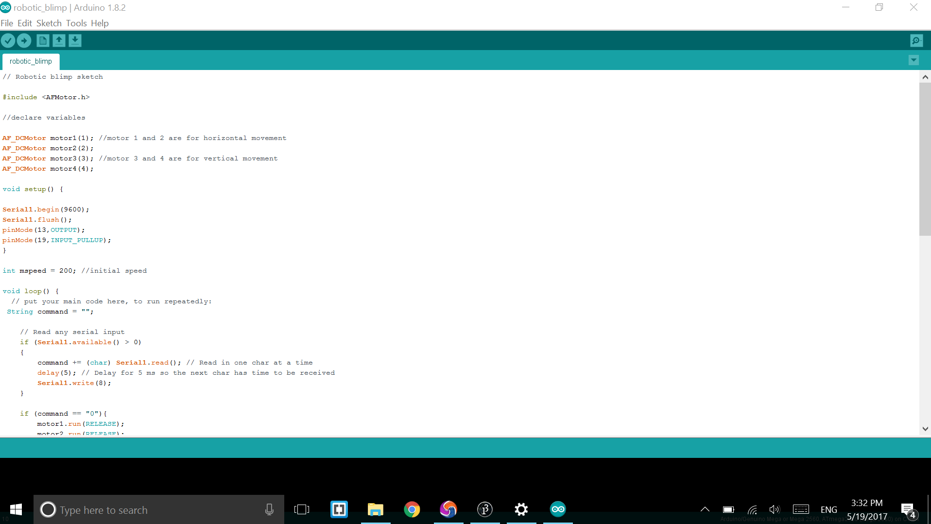The image size is (931, 524).
Task: Click the ENG language indicator
Action: point(829,509)
